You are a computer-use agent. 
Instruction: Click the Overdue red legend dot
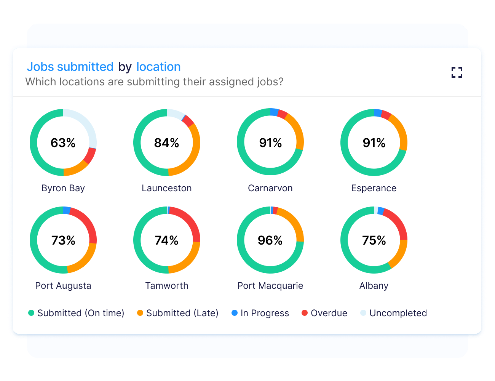[304, 313]
